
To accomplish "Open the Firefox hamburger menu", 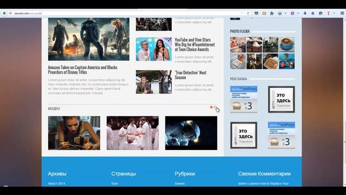I will click(x=342, y=13).
